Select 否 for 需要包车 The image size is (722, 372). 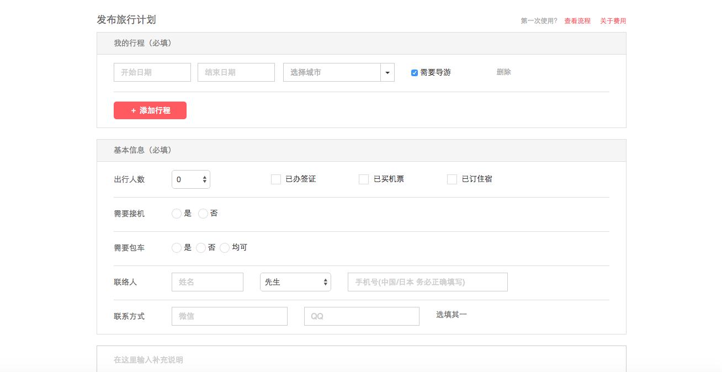click(201, 248)
